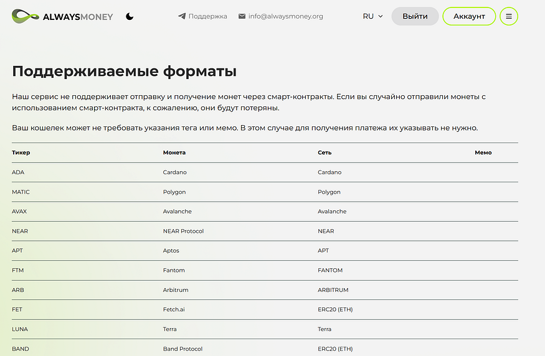This screenshot has height=356, width=545.
Task: Click the Тикер column header
Action: point(21,152)
